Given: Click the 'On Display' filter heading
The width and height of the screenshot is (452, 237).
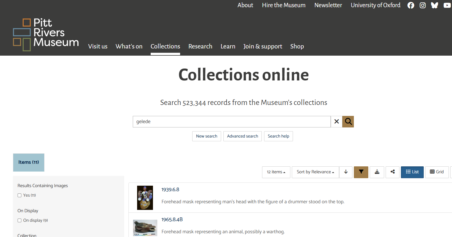Looking at the screenshot, I should coord(28,211).
